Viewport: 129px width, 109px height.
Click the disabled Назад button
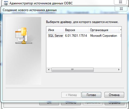(71, 95)
